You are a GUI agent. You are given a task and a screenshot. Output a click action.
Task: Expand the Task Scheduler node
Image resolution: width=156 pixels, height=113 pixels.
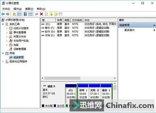7,28
